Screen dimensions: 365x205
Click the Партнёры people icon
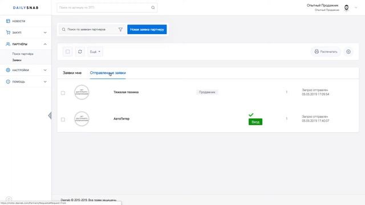tap(8, 44)
